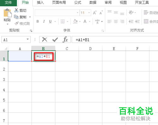The height and width of the screenshot is (125, 158).
Task: Toggle Bold formatting
Action: 38,21
